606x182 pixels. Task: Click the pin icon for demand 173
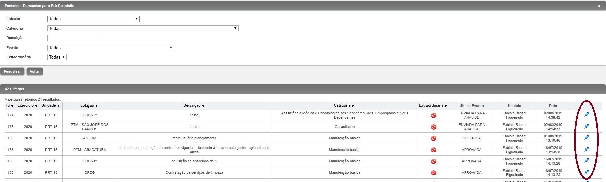586,127
